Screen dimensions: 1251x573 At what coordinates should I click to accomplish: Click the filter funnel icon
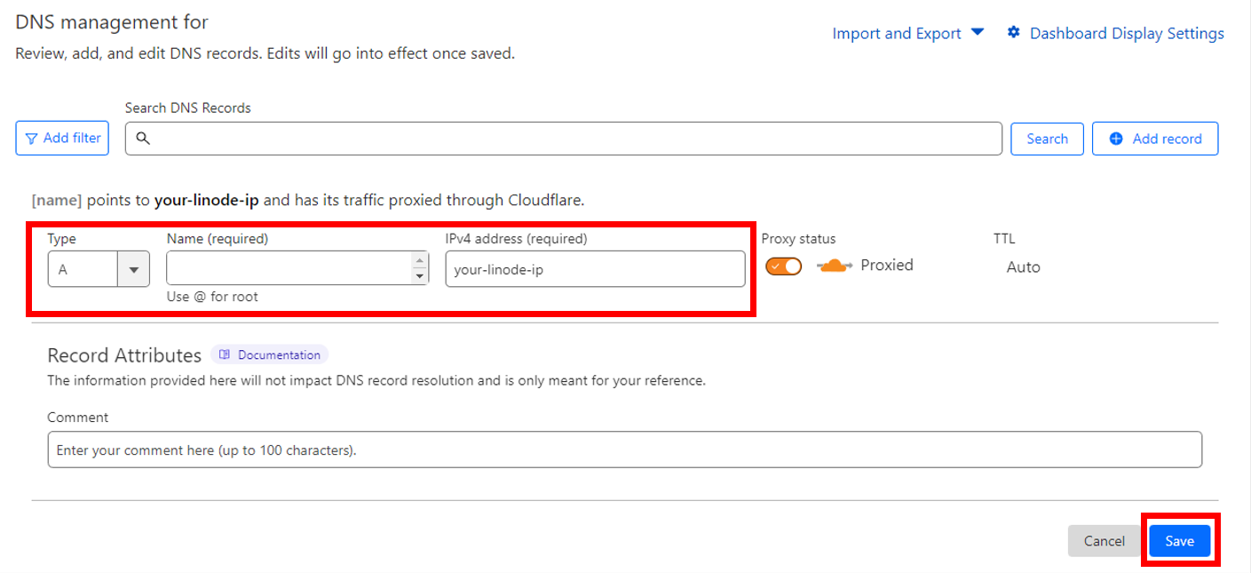pyautogui.click(x=32, y=139)
